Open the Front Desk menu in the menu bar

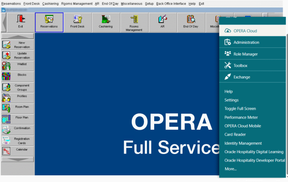[x=31, y=4]
